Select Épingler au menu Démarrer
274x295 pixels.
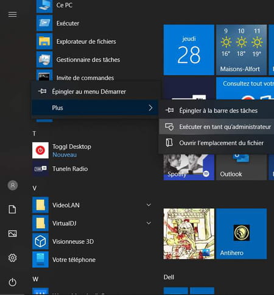point(94,91)
